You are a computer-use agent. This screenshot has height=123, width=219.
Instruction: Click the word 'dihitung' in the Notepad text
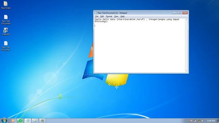point(100,22)
